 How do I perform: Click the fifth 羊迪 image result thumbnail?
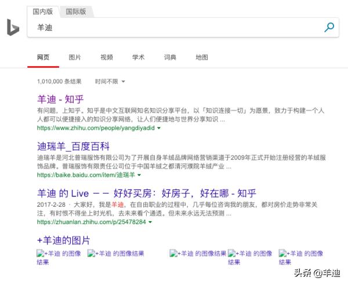tap(300, 258)
